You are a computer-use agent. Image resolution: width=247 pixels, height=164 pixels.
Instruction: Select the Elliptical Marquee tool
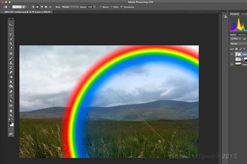click(11, 30)
